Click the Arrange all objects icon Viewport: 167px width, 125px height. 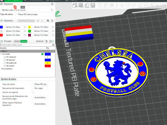click(x=93, y=6)
